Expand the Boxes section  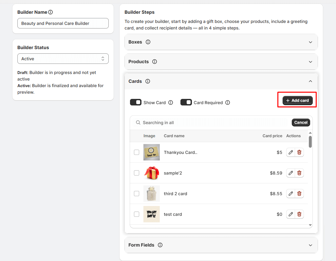[310, 42]
